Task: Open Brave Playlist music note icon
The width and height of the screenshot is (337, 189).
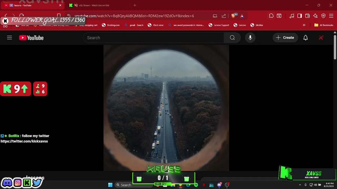Action: pos(292,16)
